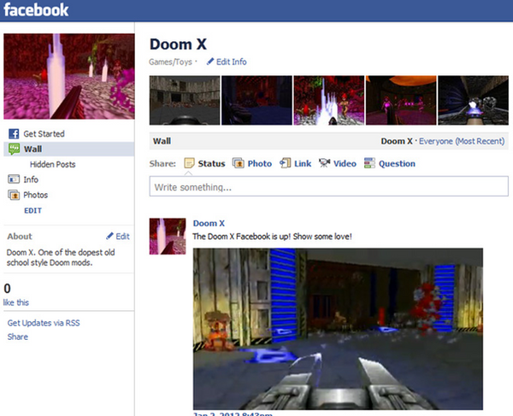Click the 0 likes count number
The height and width of the screenshot is (416, 513).
point(7,289)
